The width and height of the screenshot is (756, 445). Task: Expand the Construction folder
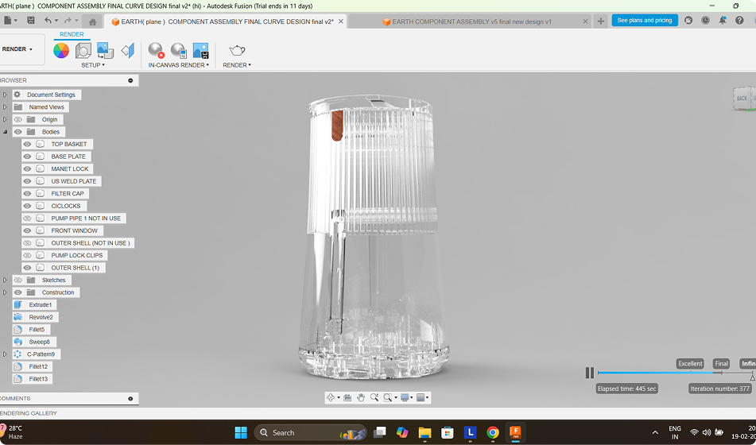tap(5, 292)
